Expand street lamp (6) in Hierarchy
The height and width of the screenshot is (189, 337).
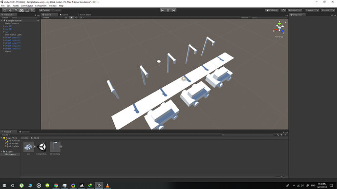4,40
